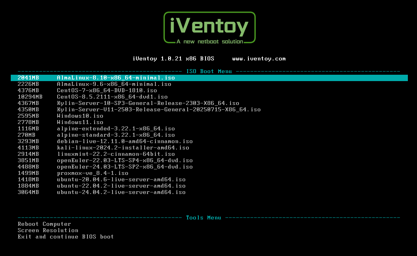Choose CentOS-8.5.2111-x86_64-dvd1.iso
This screenshot has height=256, width=417.
pyautogui.click(x=112, y=97)
